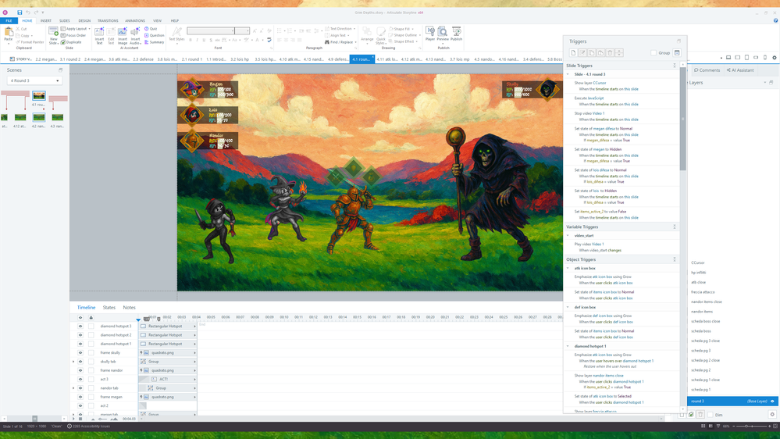780x439 pixels.
Task: Click the timeline stop button
Action: pyautogui.click(x=80, y=419)
